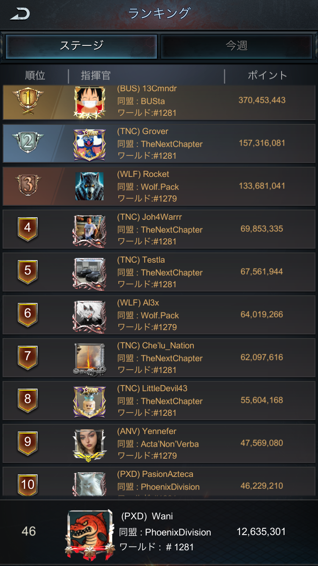The height and width of the screenshot is (566, 318).
Task: Tap the ポイント column header
Action: click(268, 76)
